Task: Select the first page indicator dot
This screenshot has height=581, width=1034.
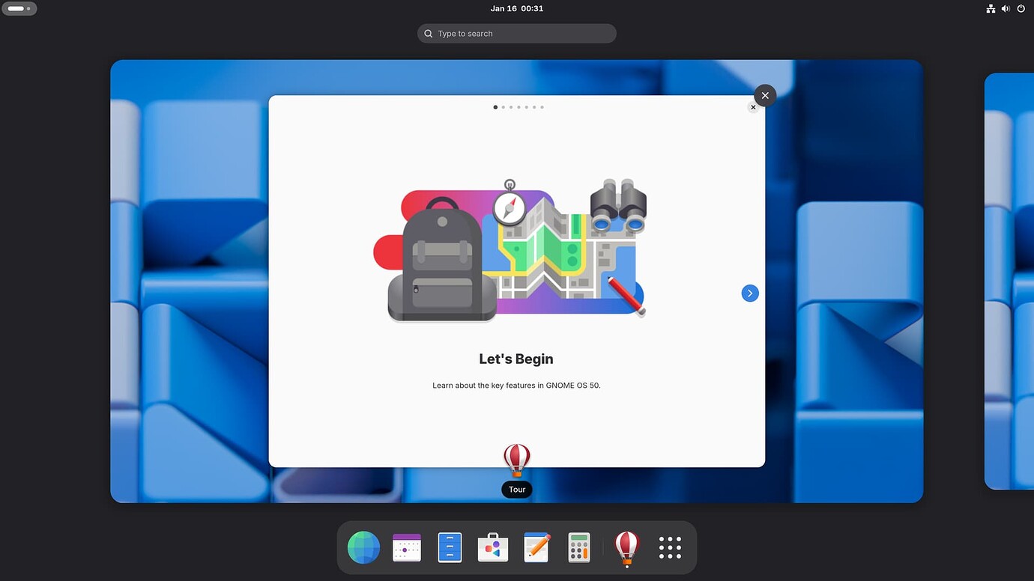Action: 495,107
